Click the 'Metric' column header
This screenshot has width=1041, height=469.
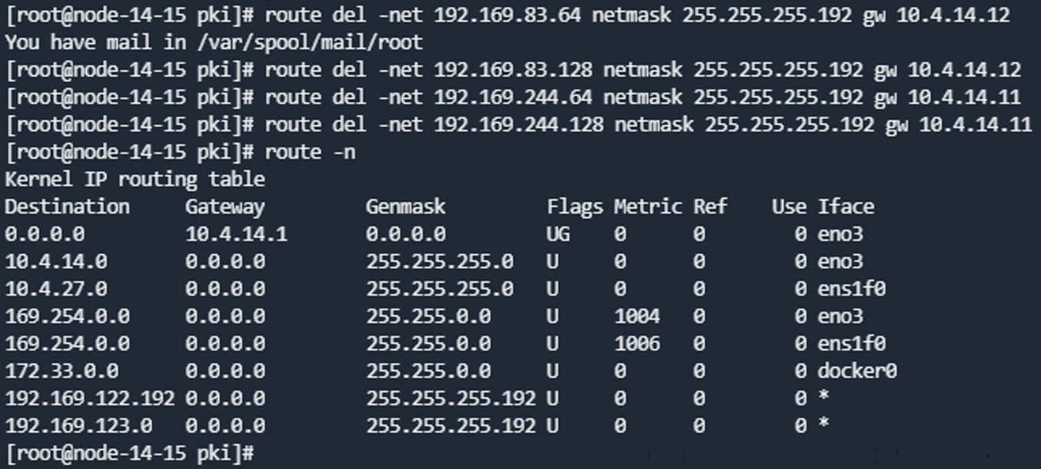coord(647,206)
